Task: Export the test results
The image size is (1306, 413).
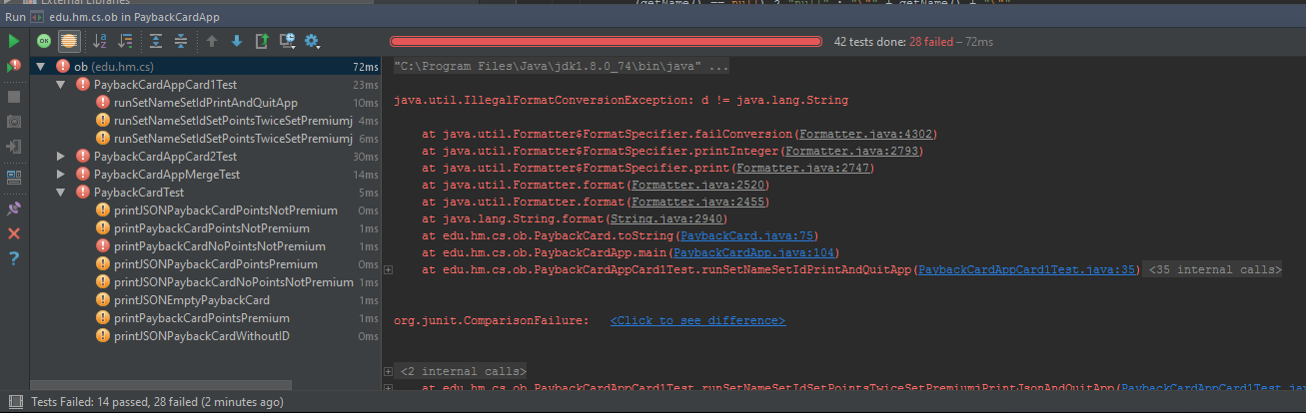Action: [x=262, y=41]
